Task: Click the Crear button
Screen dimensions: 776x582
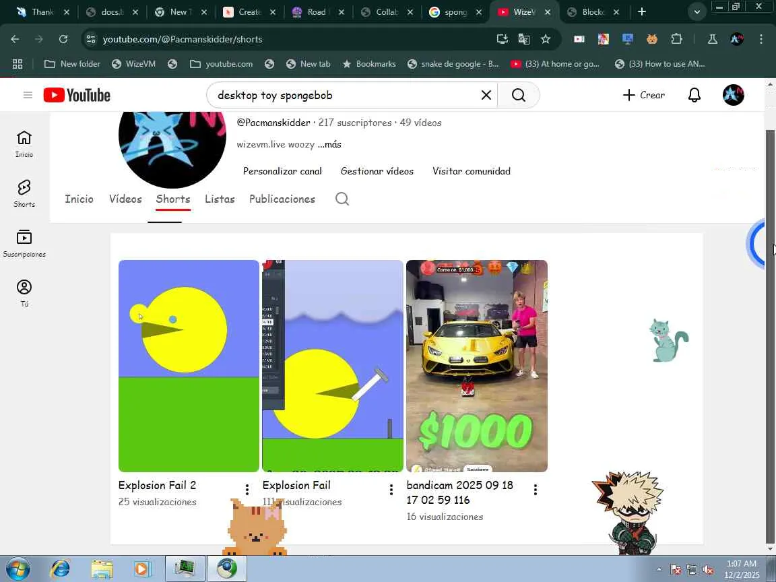Action: click(644, 95)
